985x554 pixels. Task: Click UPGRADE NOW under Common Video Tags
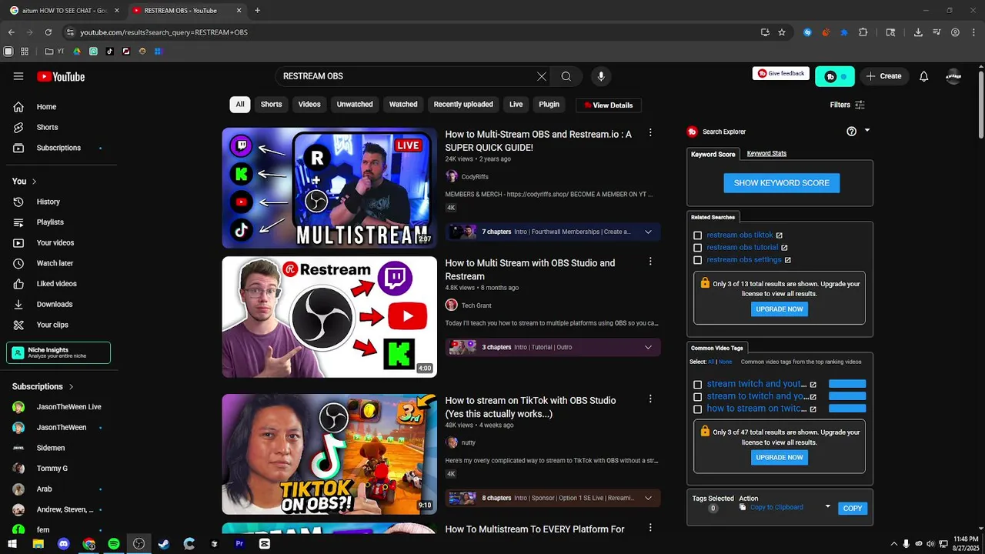[780, 457]
